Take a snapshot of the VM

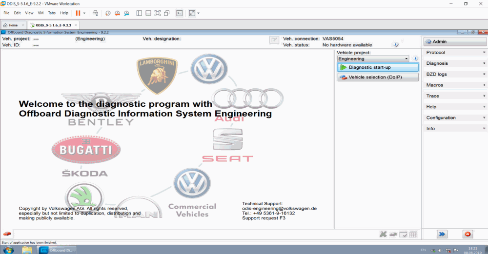[108, 13]
